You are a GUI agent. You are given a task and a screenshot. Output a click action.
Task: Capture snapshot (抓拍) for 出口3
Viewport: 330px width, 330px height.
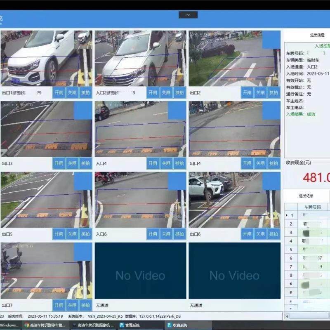[x=85, y=163]
